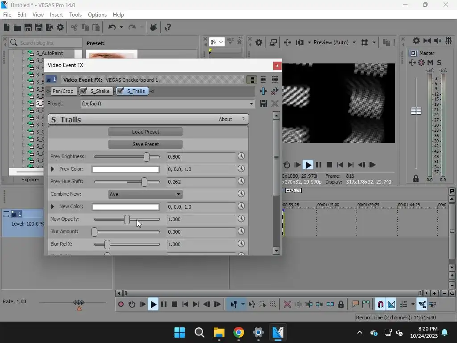Open the Undo history dropdown arrow
Image resolution: width=457 pixels, height=343 pixels.
coord(121,27)
